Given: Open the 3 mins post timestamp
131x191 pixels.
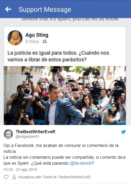Looking at the screenshot, I should 32,42.
